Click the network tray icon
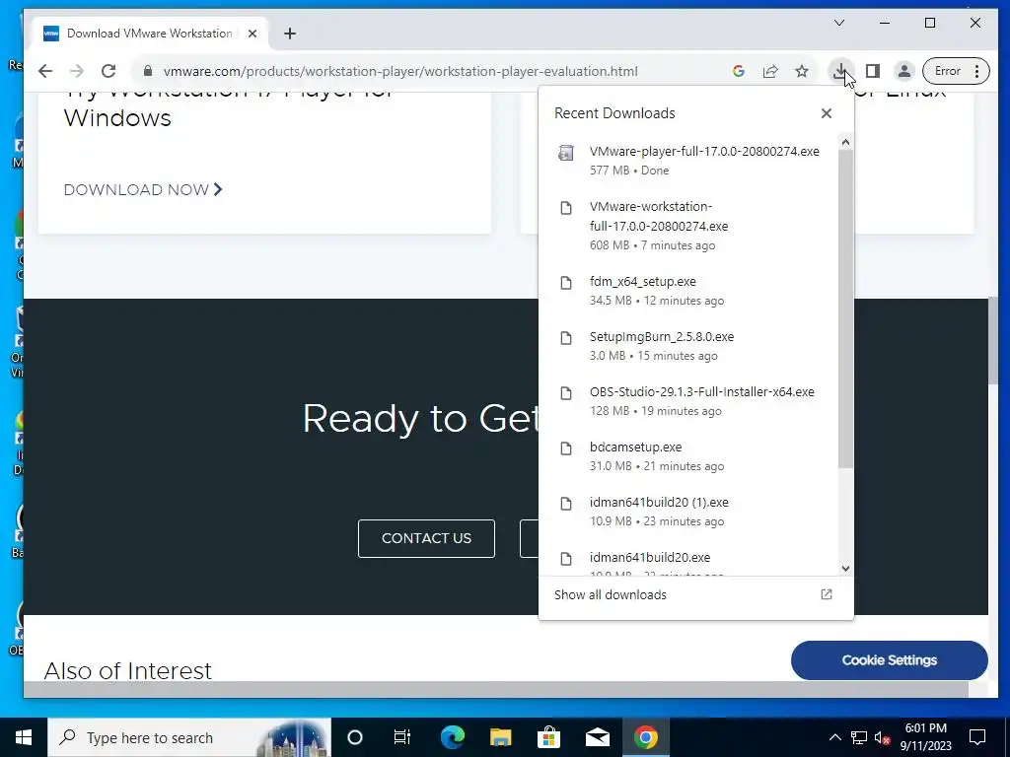This screenshot has height=757, width=1010. tap(859, 737)
